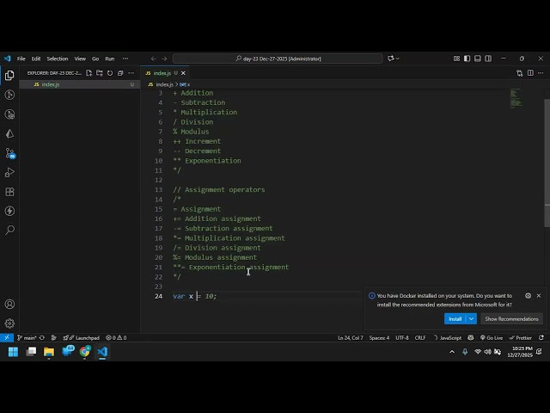Close the index.js editor tab

[183, 73]
